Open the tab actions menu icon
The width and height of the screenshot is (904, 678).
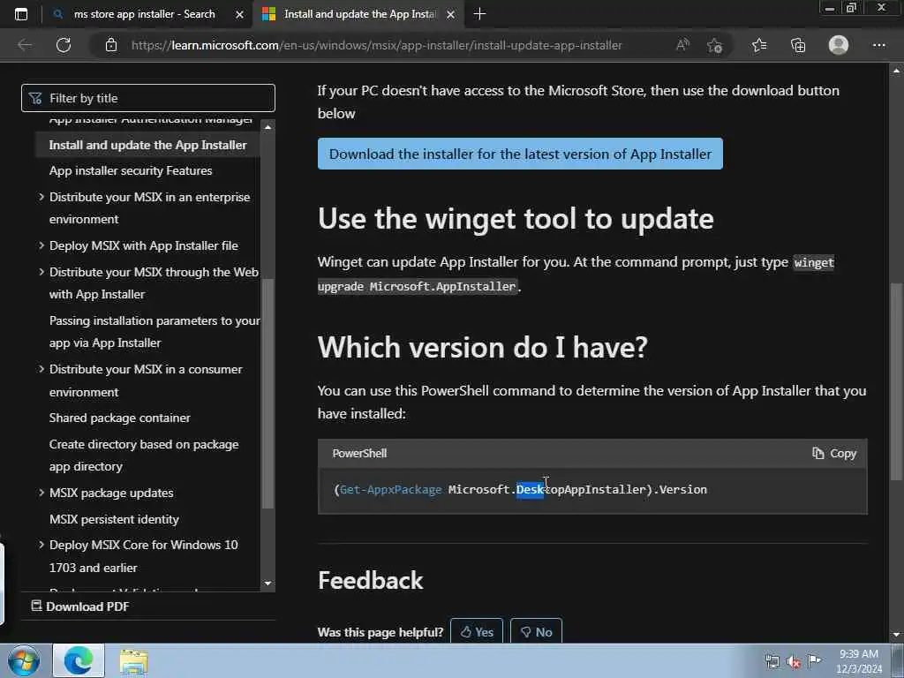click(x=21, y=14)
